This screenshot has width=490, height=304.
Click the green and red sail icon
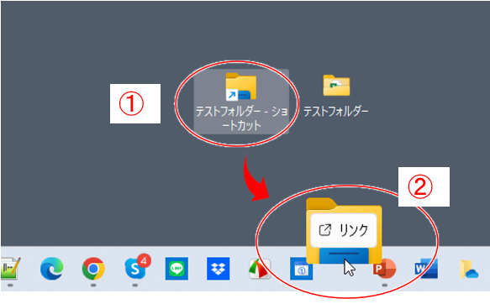pos(260,269)
